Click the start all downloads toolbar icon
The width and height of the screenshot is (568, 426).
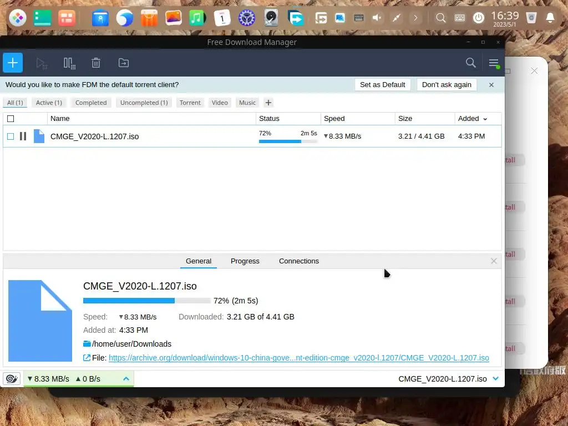pyautogui.click(x=42, y=63)
